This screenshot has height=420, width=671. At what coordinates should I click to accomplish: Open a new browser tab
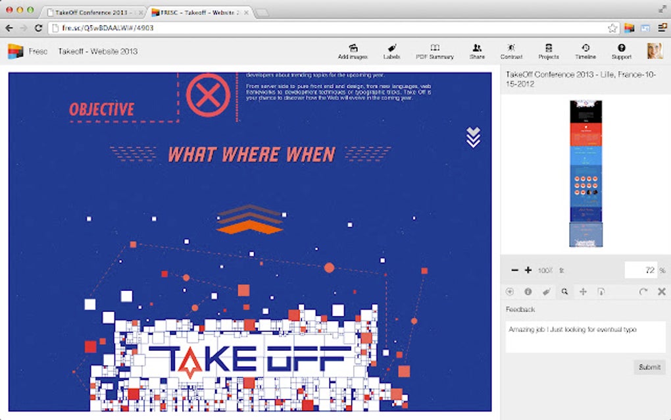click(x=262, y=13)
